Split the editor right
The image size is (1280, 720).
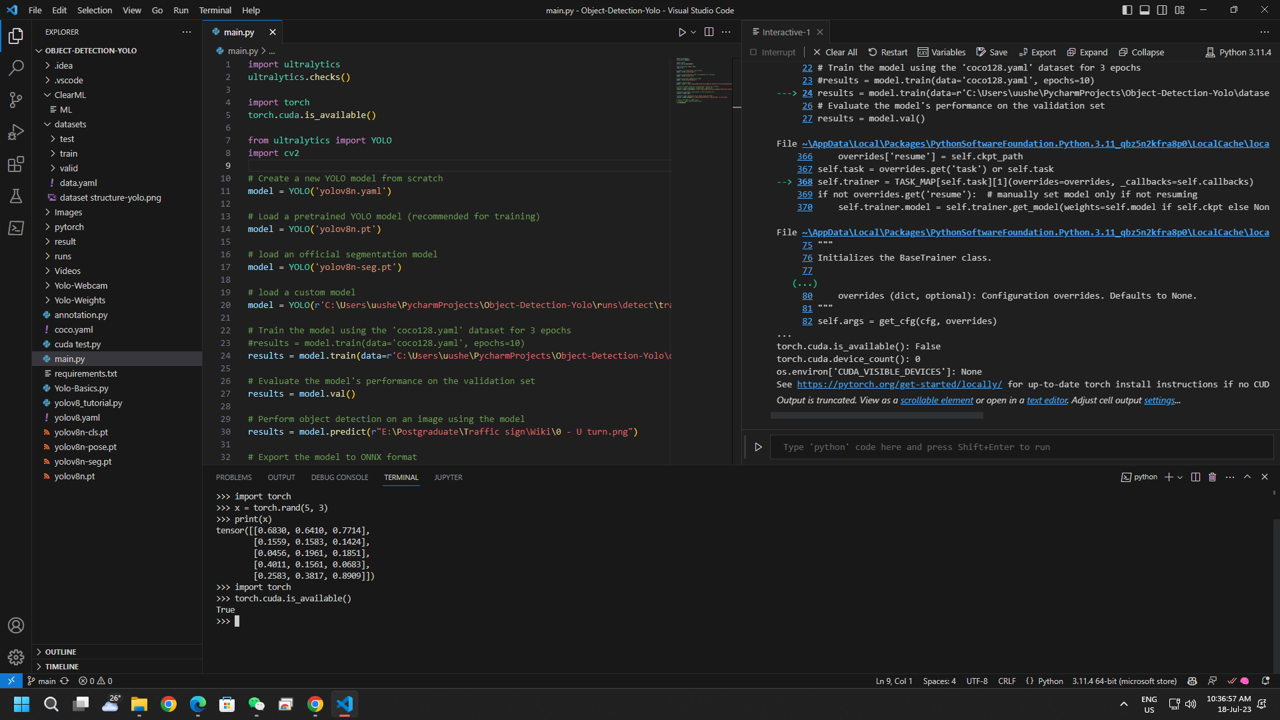point(709,32)
